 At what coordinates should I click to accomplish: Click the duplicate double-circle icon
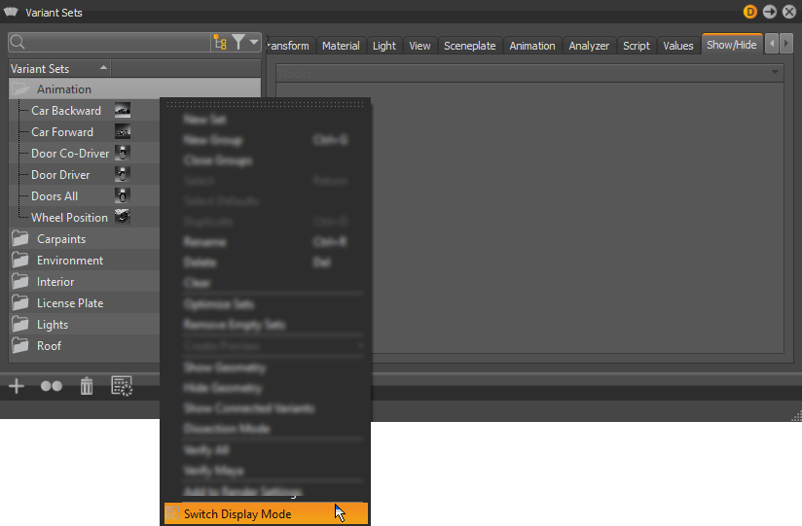52,386
